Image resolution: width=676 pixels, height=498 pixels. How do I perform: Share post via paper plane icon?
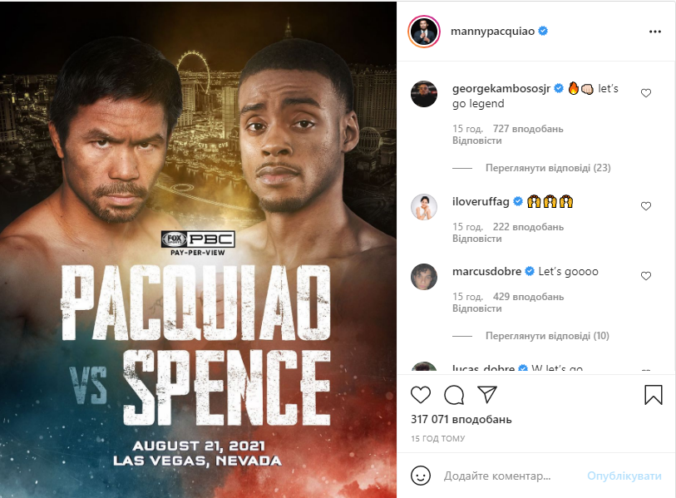pos(487,394)
